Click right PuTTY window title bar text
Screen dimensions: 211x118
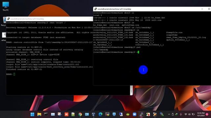point(114,9)
